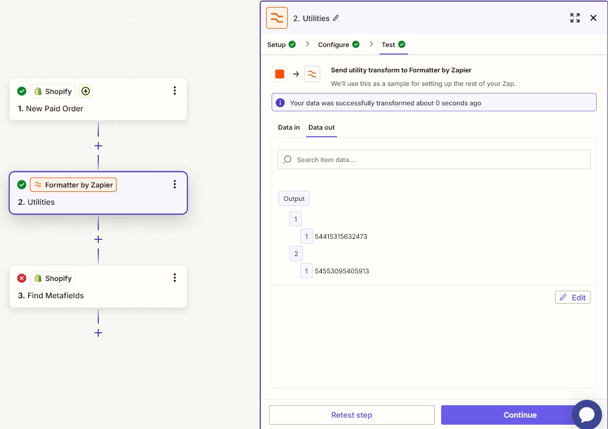
Task: Click the search magnifier icon
Action: [x=287, y=159]
